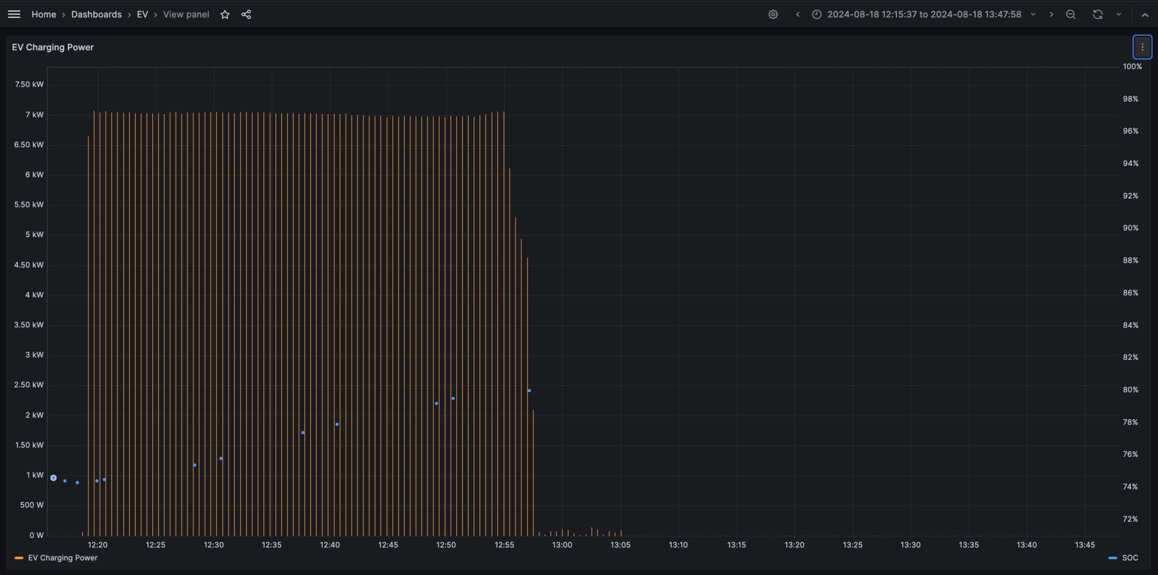The image size is (1158, 575).
Task: Click the 80% right axis label
Action: click(x=1130, y=390)
